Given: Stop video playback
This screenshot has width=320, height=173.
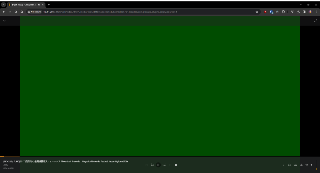Looking at the screenshot, I should [x=176, y=165].
